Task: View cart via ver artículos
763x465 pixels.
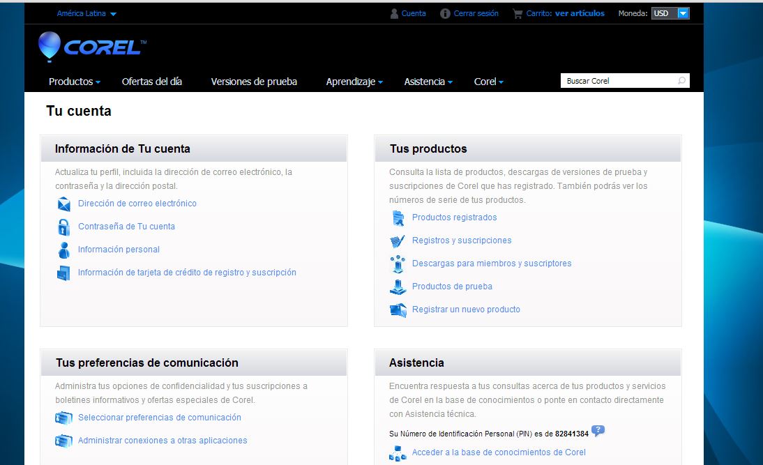Action: [x=580, y=14]
